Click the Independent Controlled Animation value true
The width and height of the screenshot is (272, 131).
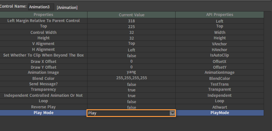coord(131,96)
